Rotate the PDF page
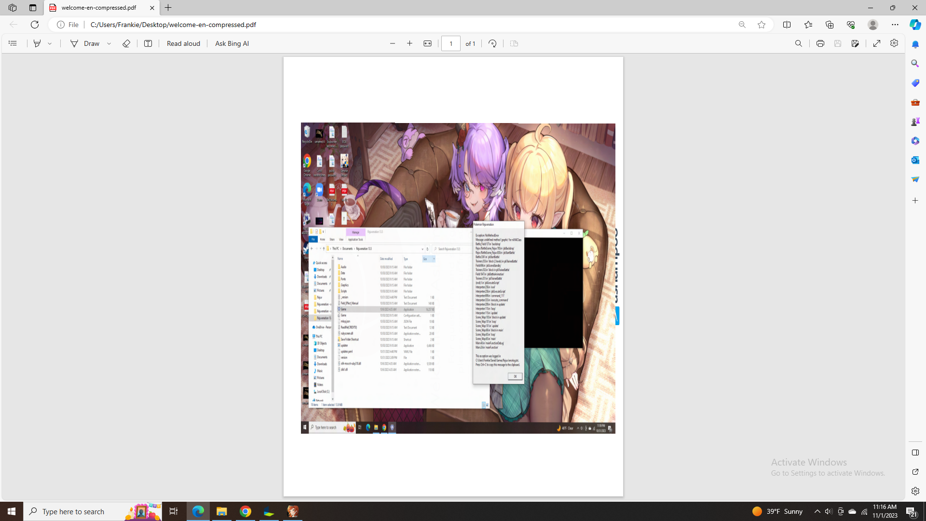Screen dimensions: 926x521 (492, 43)
